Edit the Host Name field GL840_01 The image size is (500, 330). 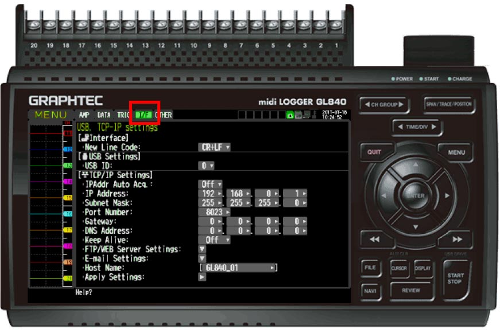[x=239, y=268]
